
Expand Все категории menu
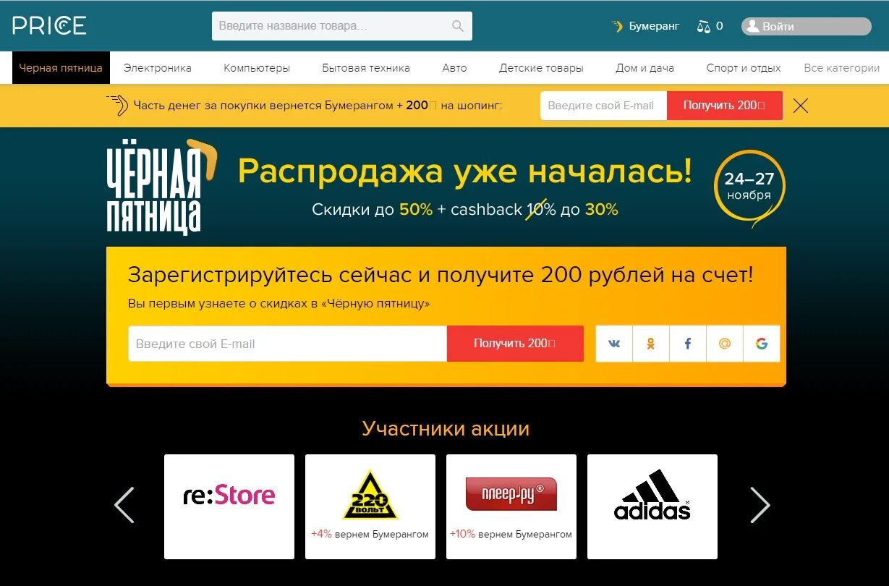click(x=841, y=68)
